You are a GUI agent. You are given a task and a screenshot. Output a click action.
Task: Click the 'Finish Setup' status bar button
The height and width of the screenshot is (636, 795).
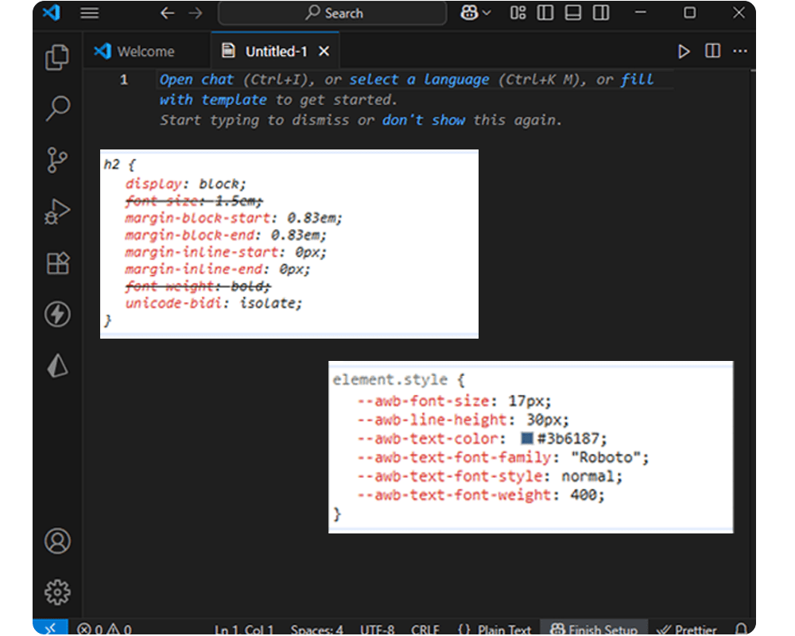pos(594,629)
